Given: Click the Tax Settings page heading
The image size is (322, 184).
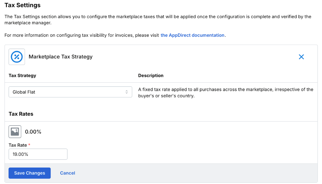Looking at the screenshot, I should tap(23, 5).
